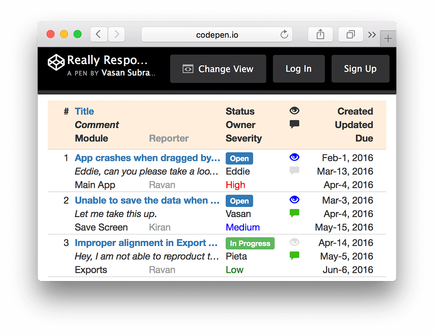Sort the table by Title header
Image resolution: width=434 pixels, height=335 pixels.
[x=84, y=111]
